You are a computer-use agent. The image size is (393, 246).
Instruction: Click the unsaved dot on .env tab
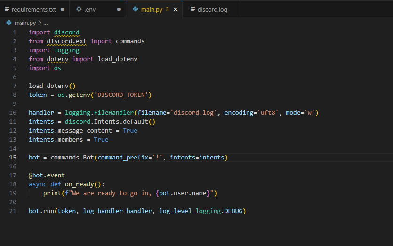tap(119, 9)
